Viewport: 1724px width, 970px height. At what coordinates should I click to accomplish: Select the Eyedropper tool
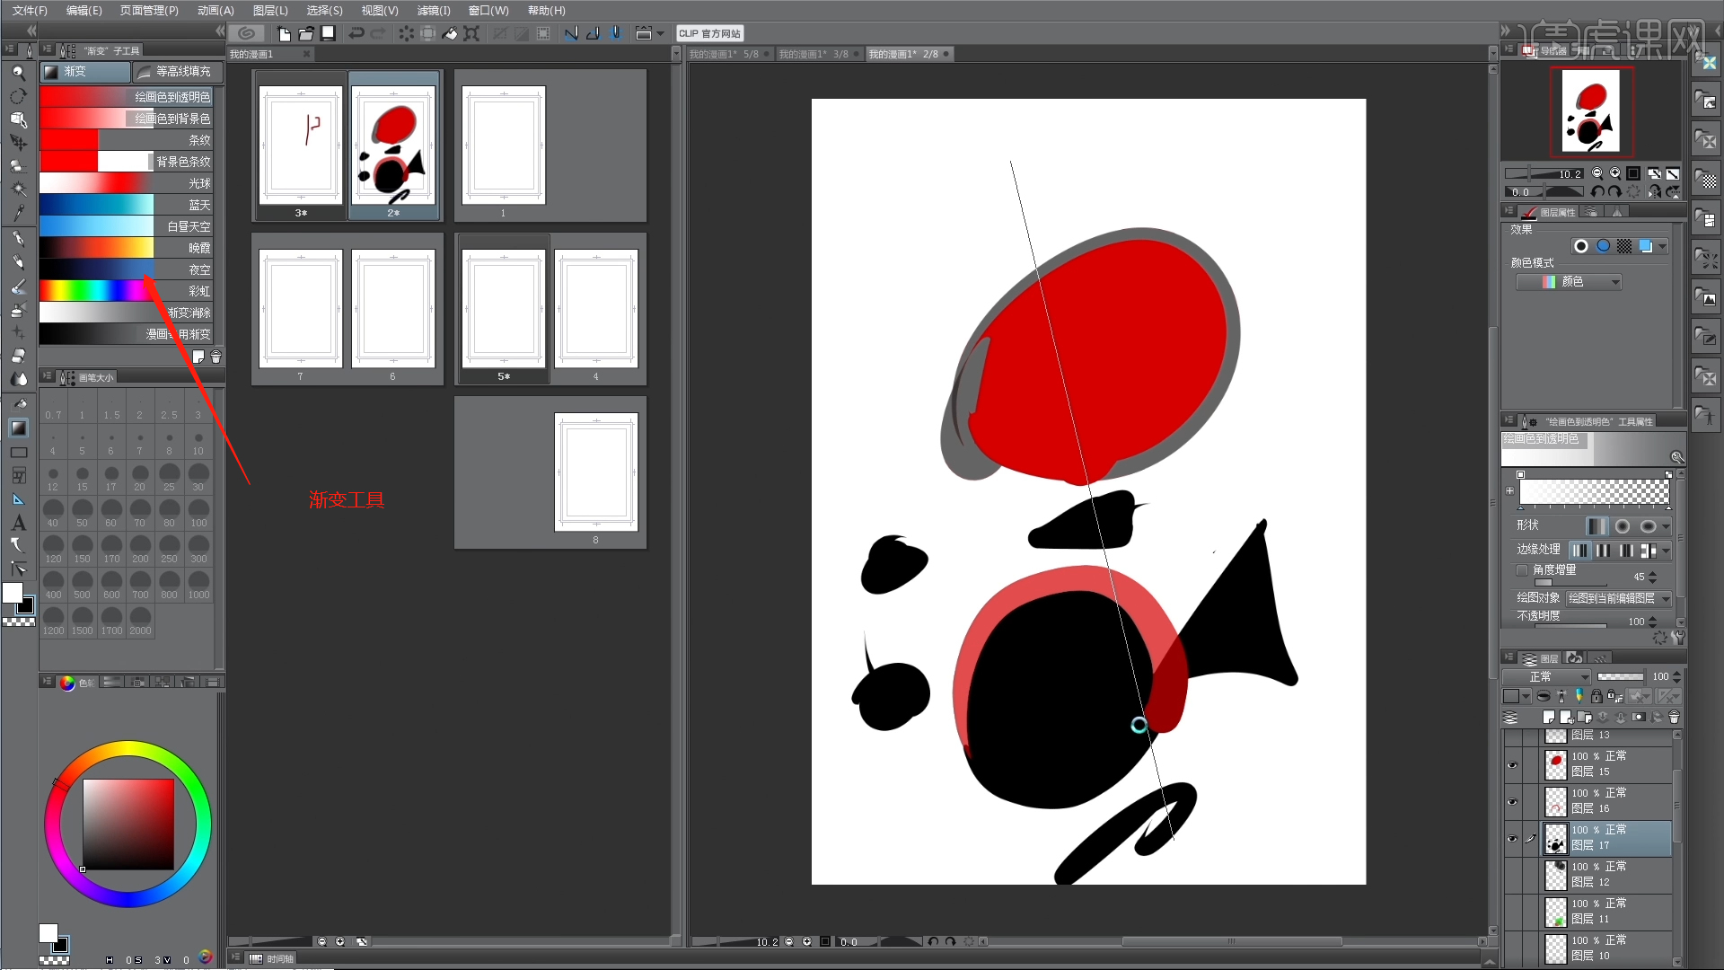[x=18, y=213]
